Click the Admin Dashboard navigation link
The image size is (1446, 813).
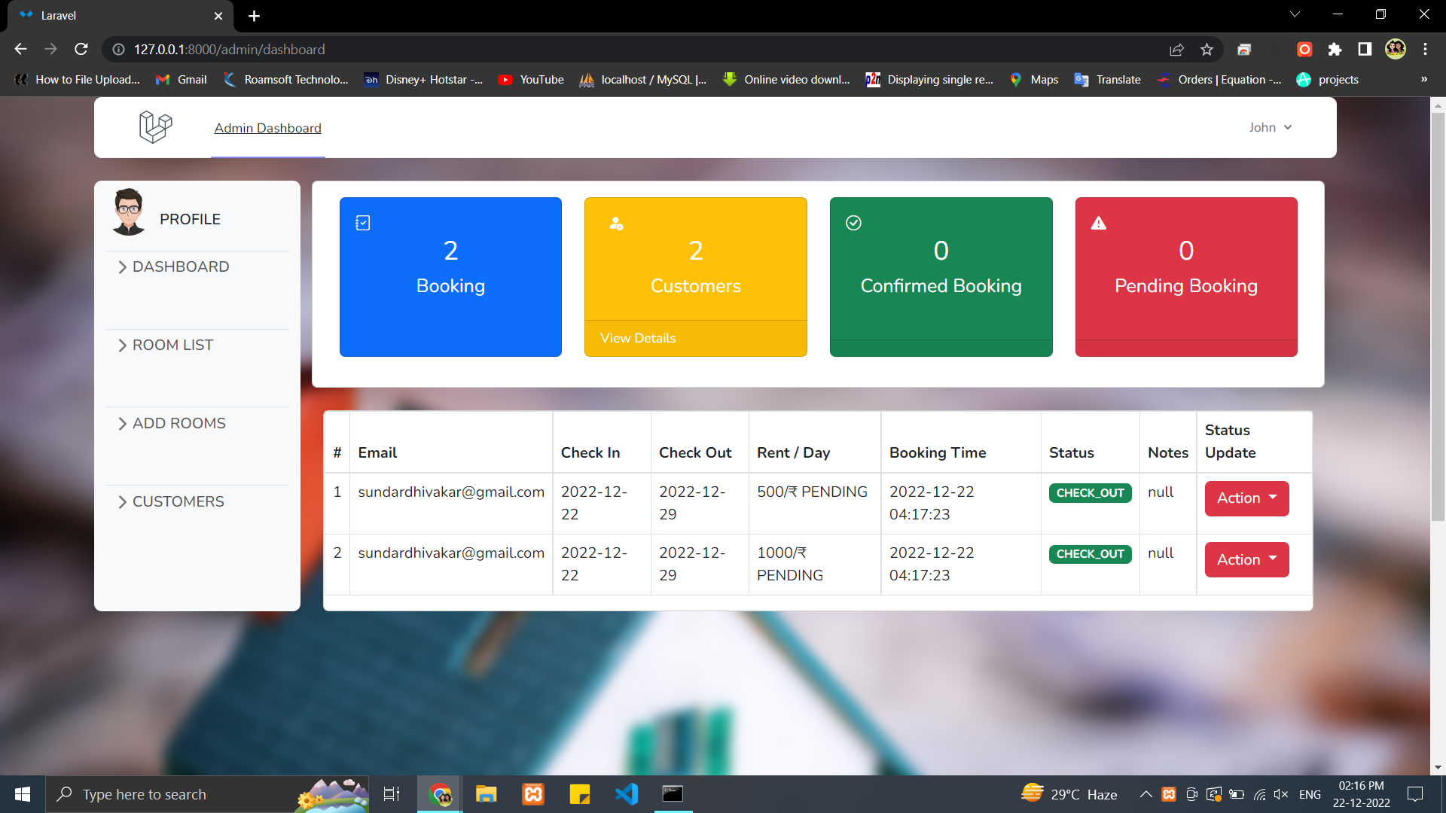pyautogui.click(x=267, y=128)
